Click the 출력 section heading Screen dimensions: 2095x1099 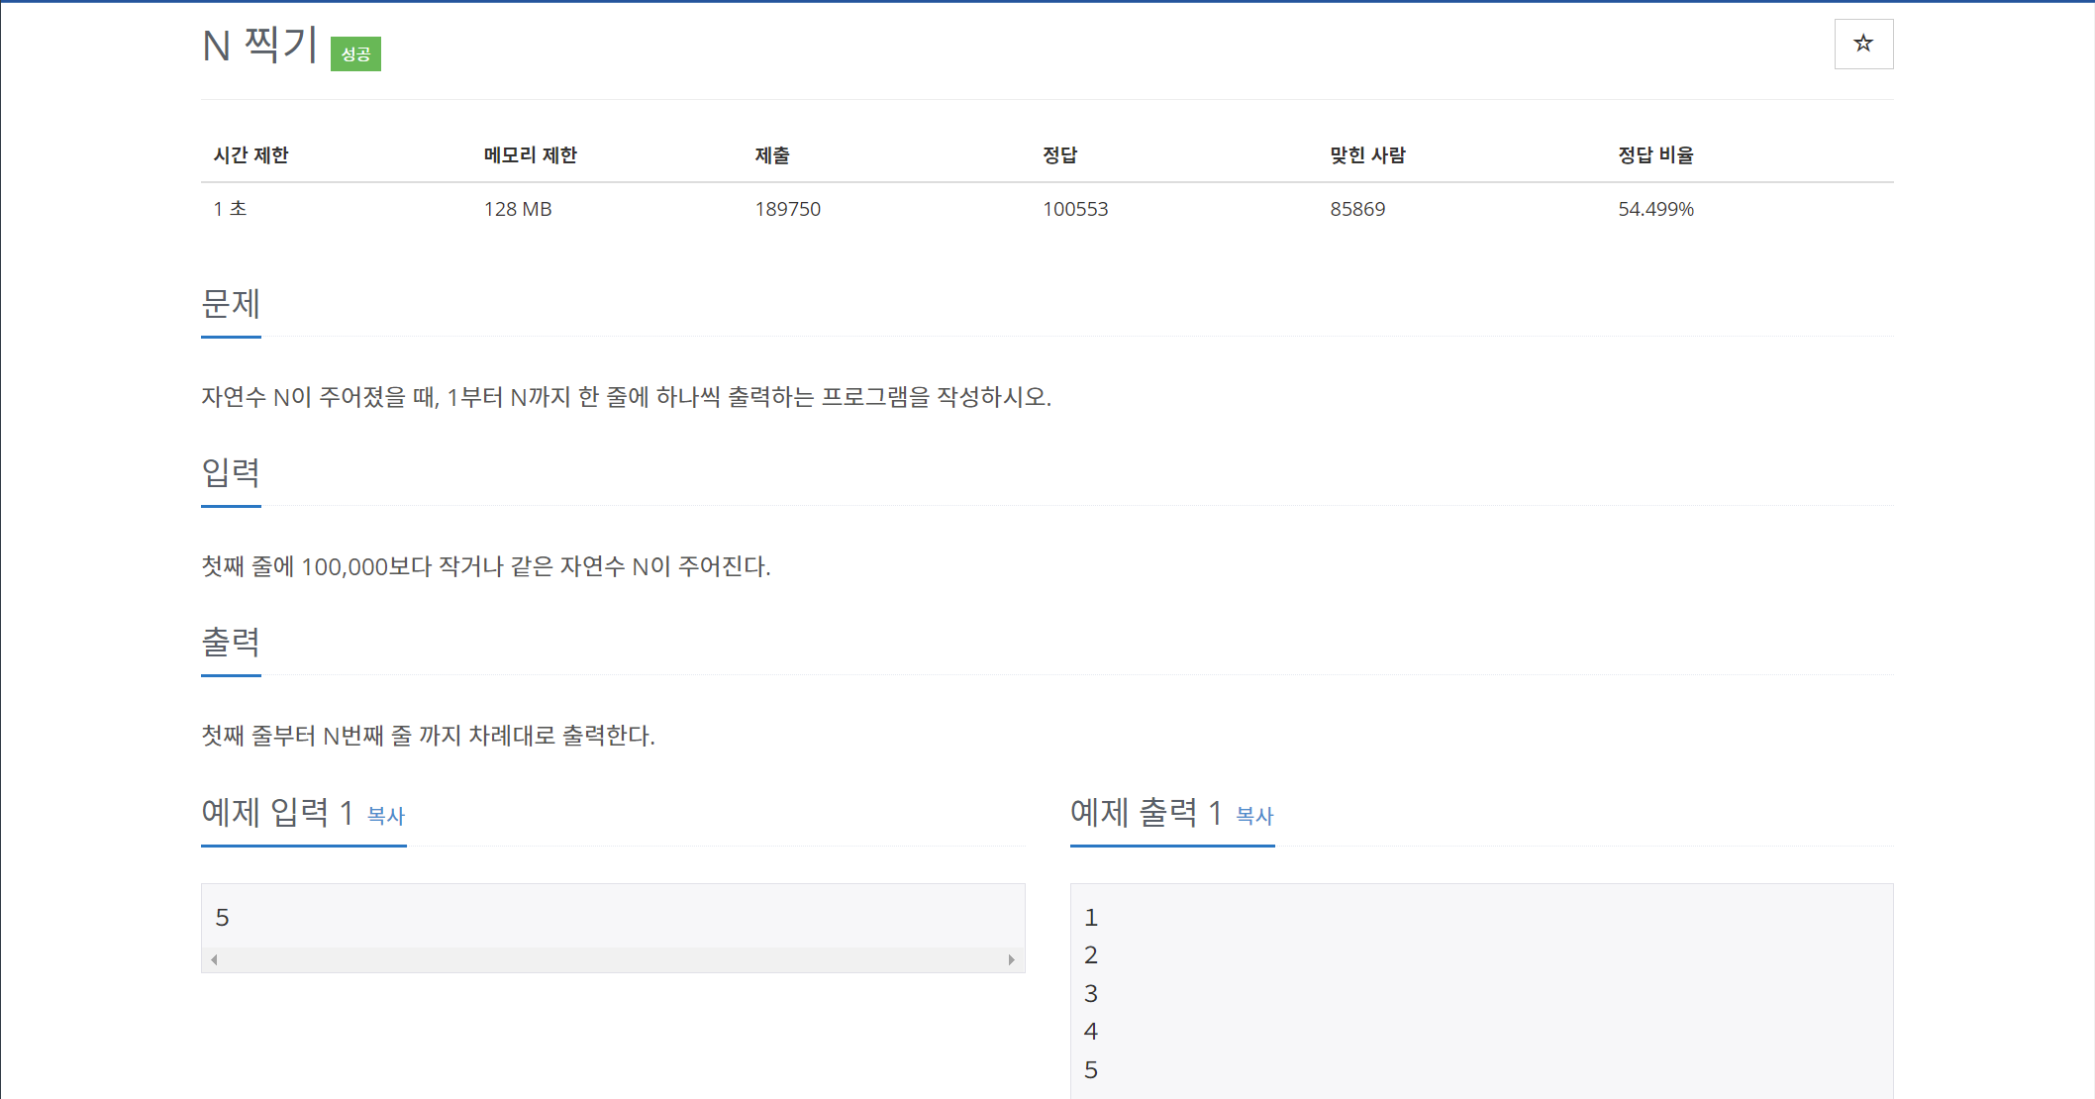coord(231,643)
